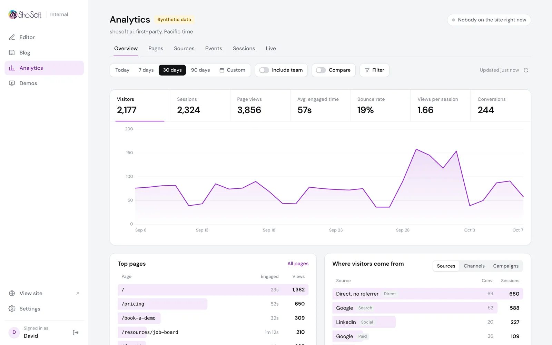Click the Direct, no referrer source row
The width and height of the screenshot is (552, 345).
428,294
